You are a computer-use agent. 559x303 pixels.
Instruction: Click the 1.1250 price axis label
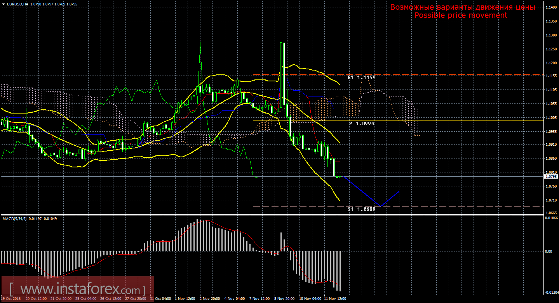coord(550,49)
